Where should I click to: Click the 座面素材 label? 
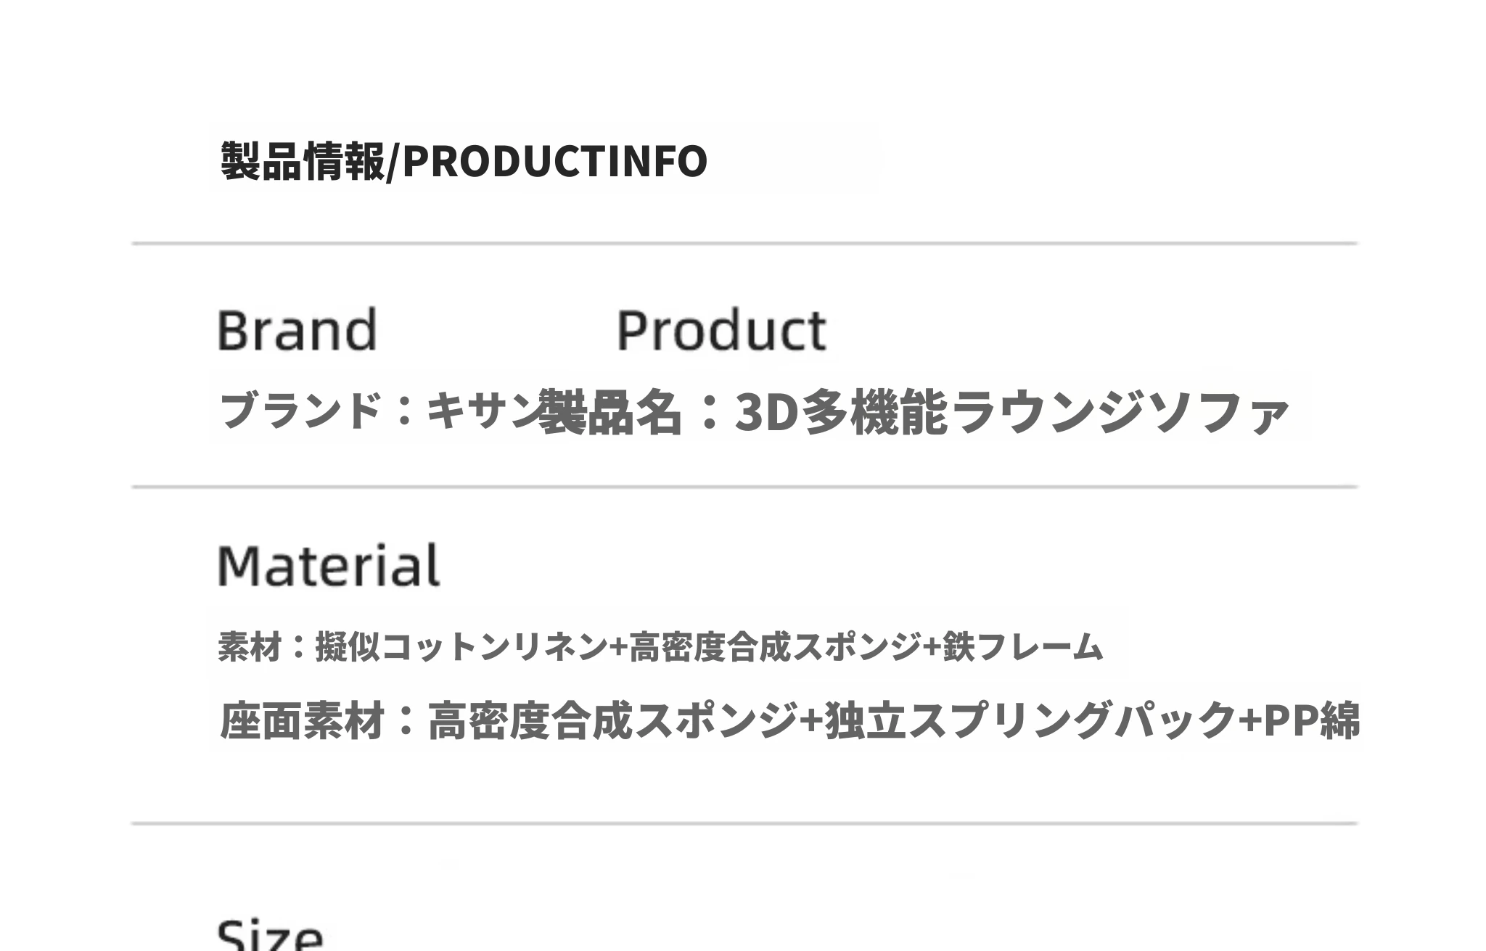coord(302,720)
